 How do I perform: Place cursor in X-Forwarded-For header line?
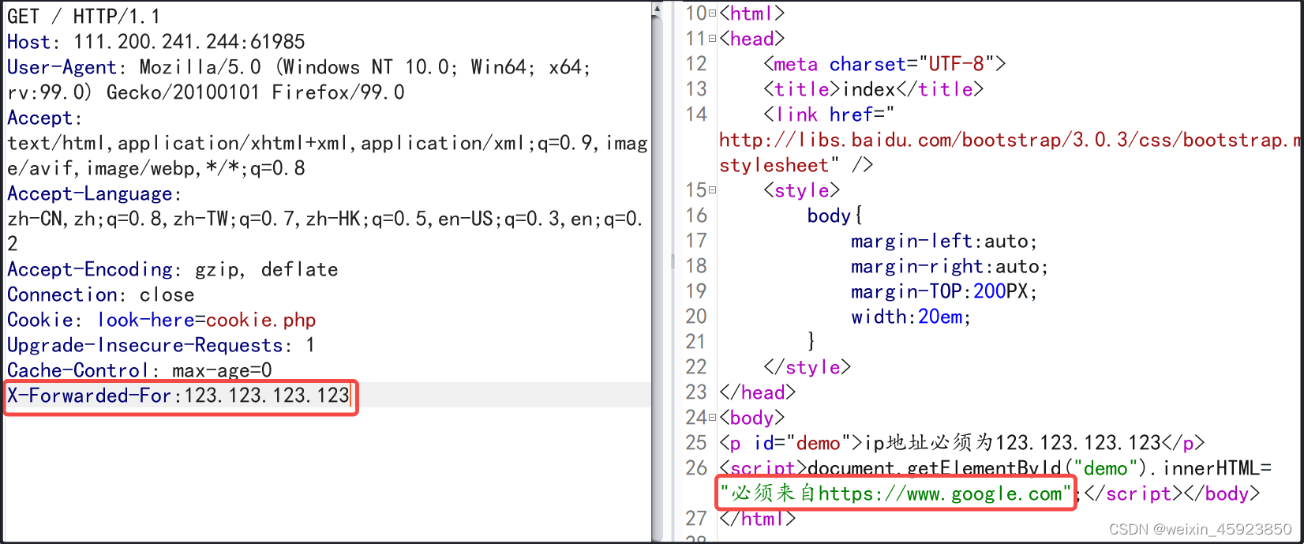(x=178, y=396)
